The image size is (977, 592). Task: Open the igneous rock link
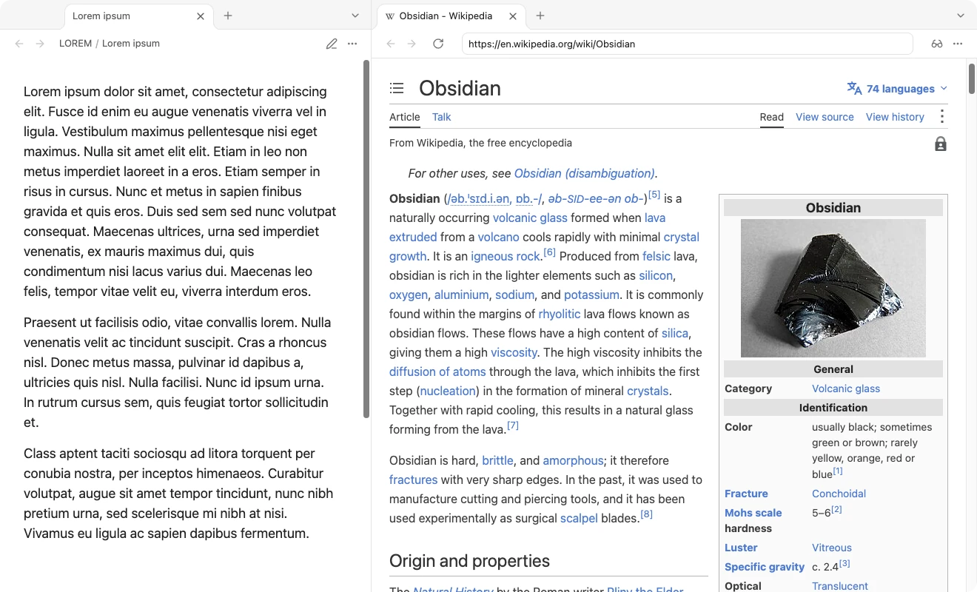pos(506,256)
